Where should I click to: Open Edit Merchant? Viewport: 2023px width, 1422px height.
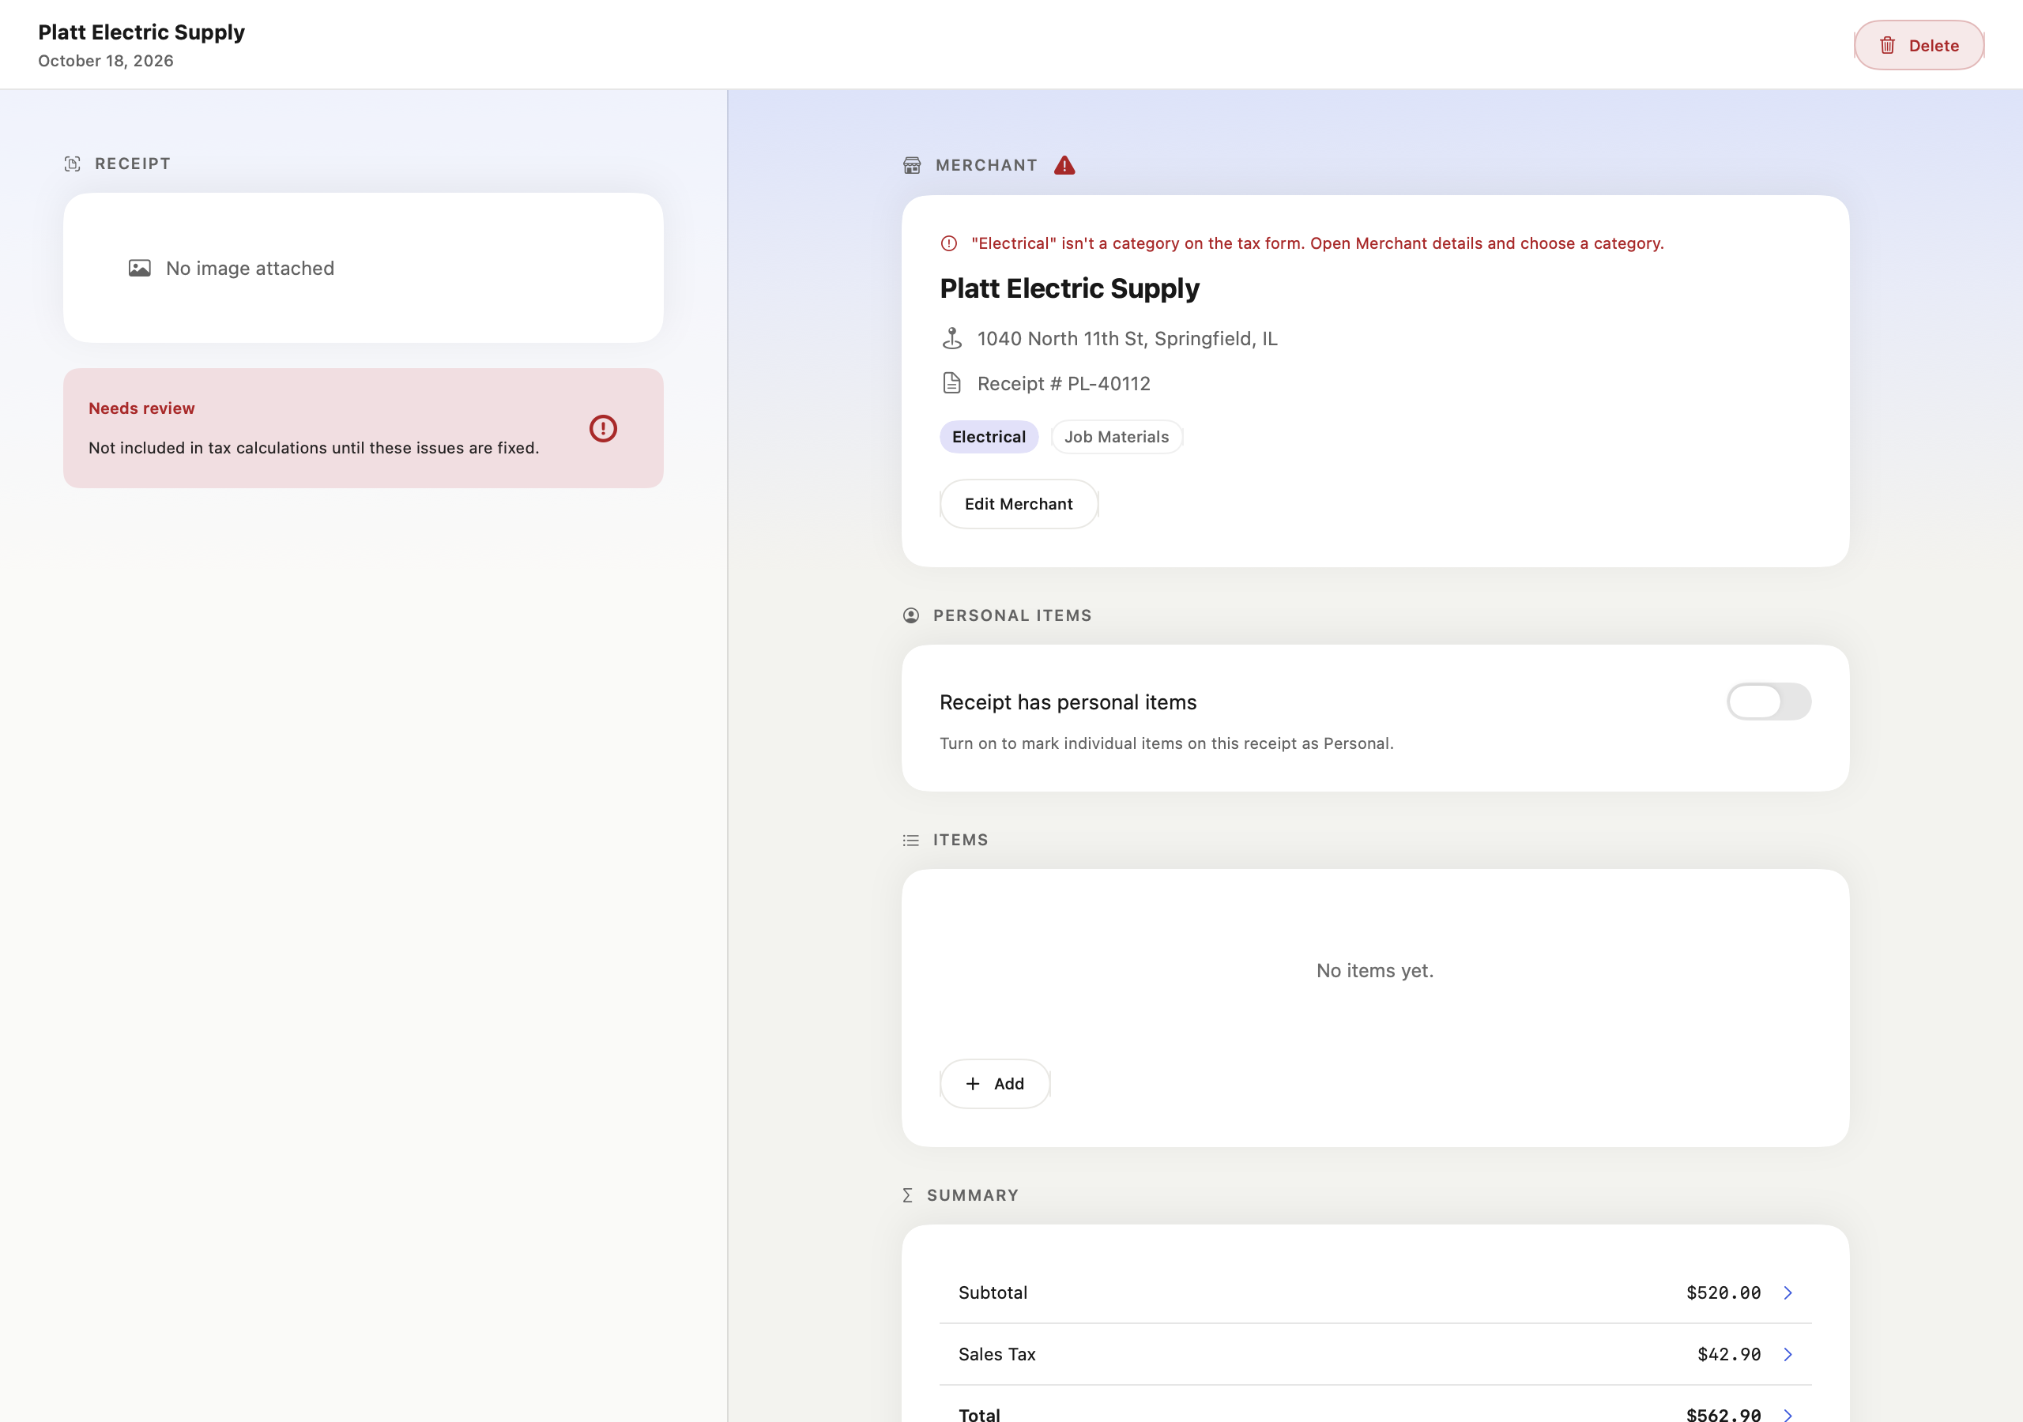tap(1019, 504)
